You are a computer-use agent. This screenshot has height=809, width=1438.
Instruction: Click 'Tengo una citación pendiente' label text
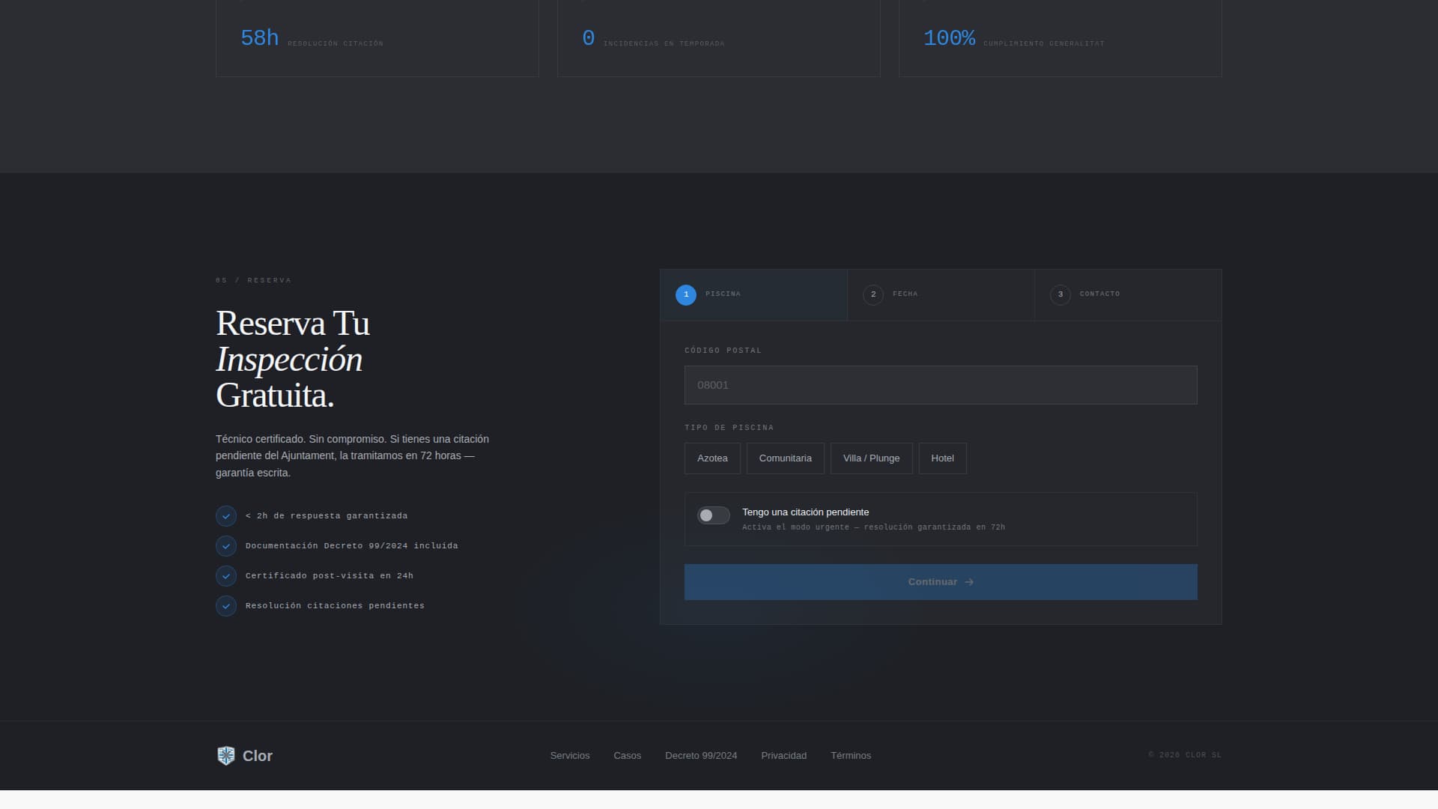(x=806, y=512)
